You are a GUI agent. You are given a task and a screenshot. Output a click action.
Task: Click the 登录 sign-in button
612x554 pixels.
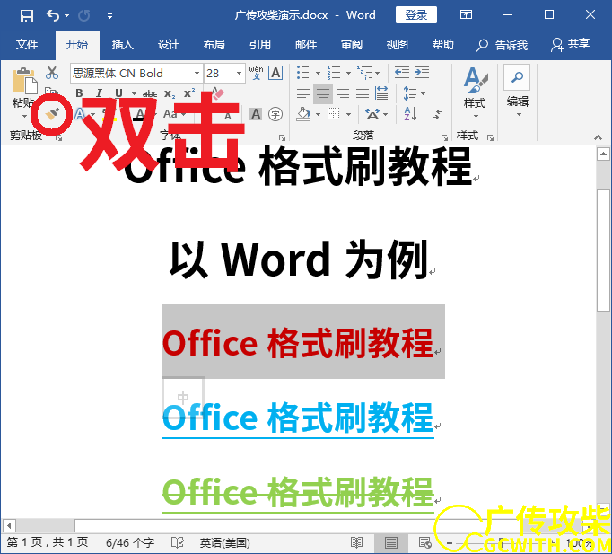(416, 15)
